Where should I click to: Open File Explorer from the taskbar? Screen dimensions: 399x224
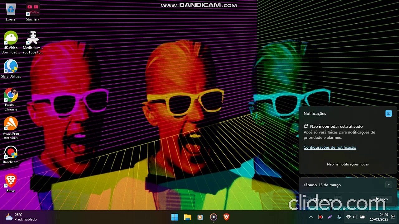point(187,217)
